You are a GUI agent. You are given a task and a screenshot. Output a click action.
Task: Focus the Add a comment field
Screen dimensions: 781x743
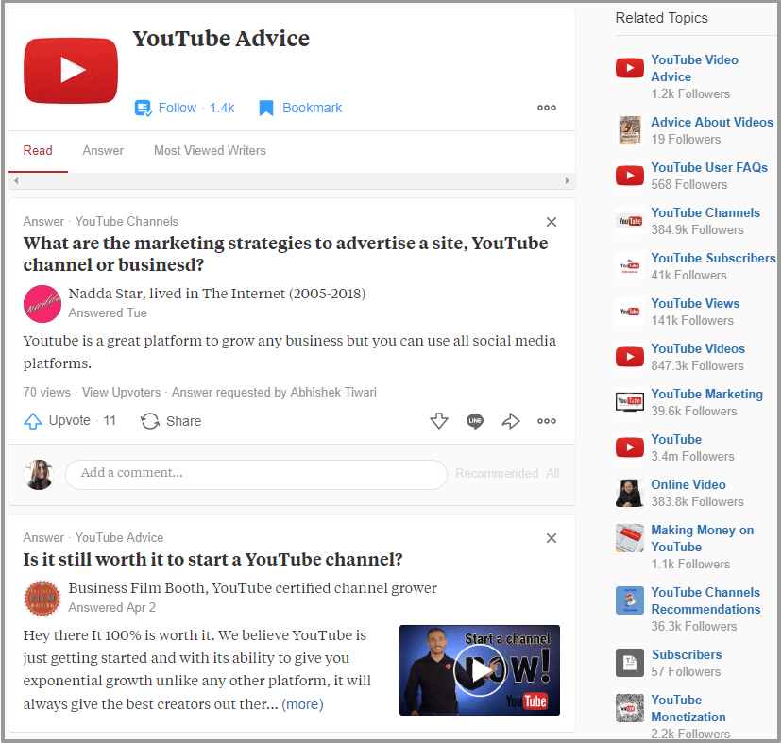point(256,474)
